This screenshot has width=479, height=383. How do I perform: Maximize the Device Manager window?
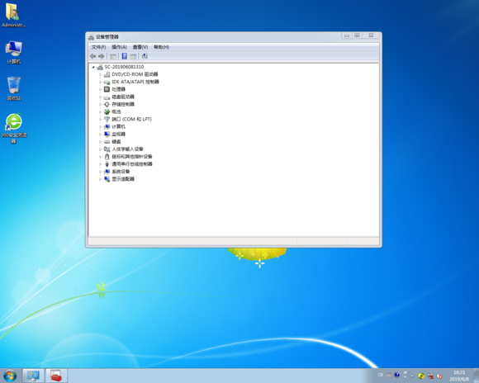coord(357,35)
